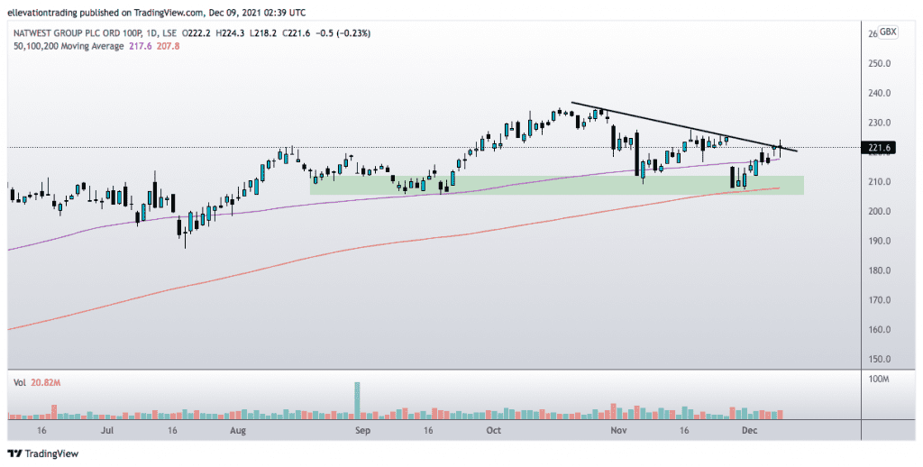This screenshot has width=923, height=467.
Task: Click the purple moving average value 217.6
Action: pyautogui.click(x=138, y=46)
